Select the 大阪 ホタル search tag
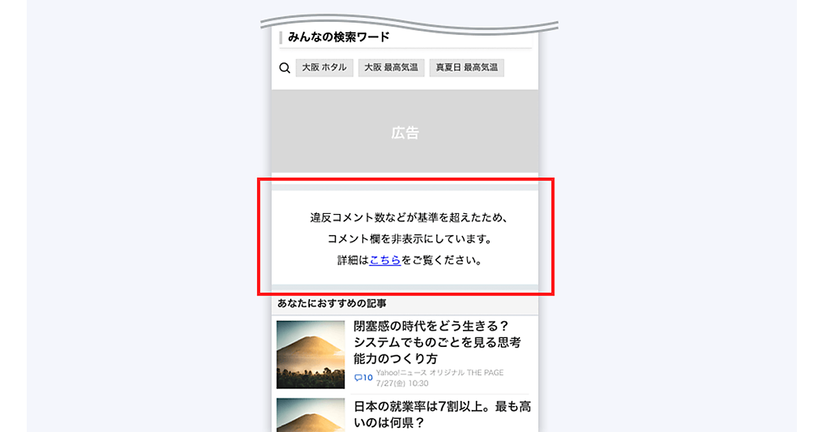823x432 pixels. tap(324, 68)
